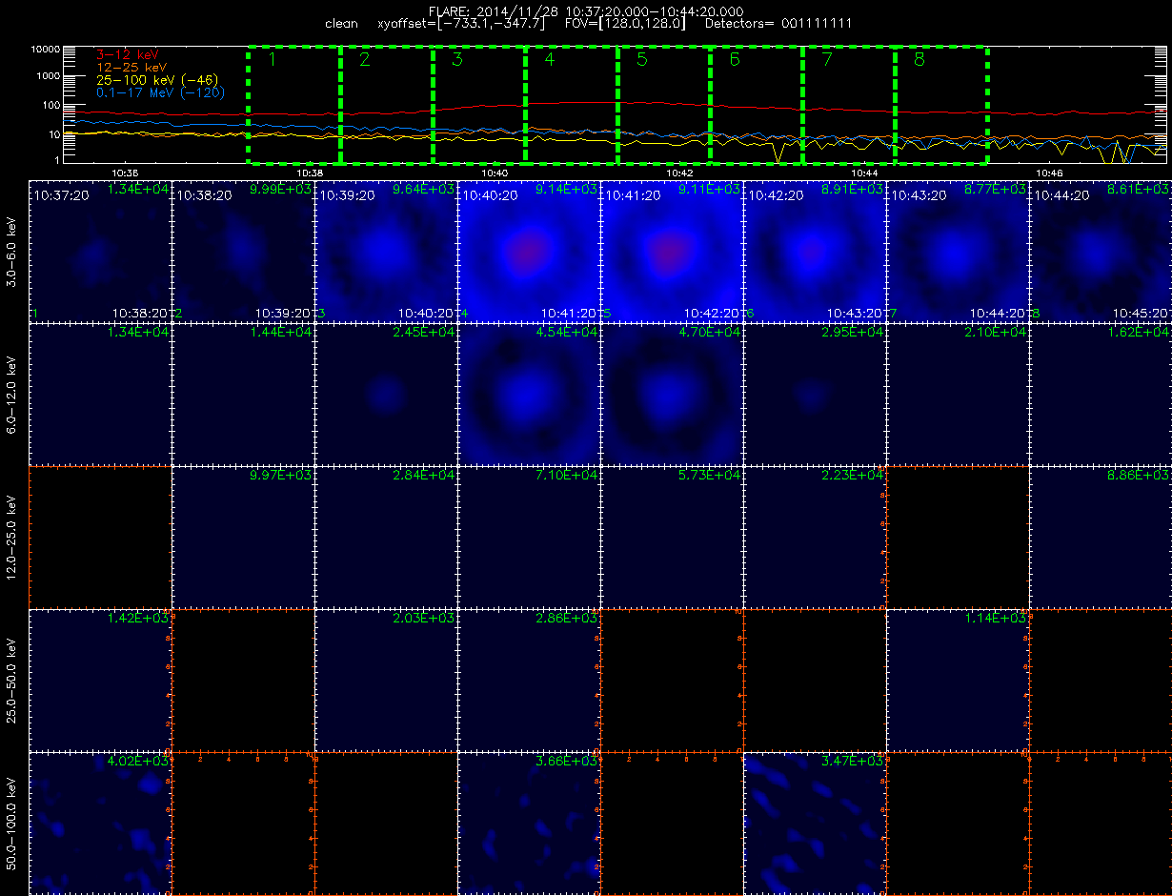Select interval 3 label in light curve
The height and width of the screenshot is (896, 1172).
click(456, 60)
